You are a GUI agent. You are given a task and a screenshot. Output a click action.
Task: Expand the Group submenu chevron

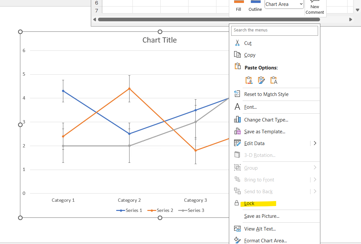315,167
